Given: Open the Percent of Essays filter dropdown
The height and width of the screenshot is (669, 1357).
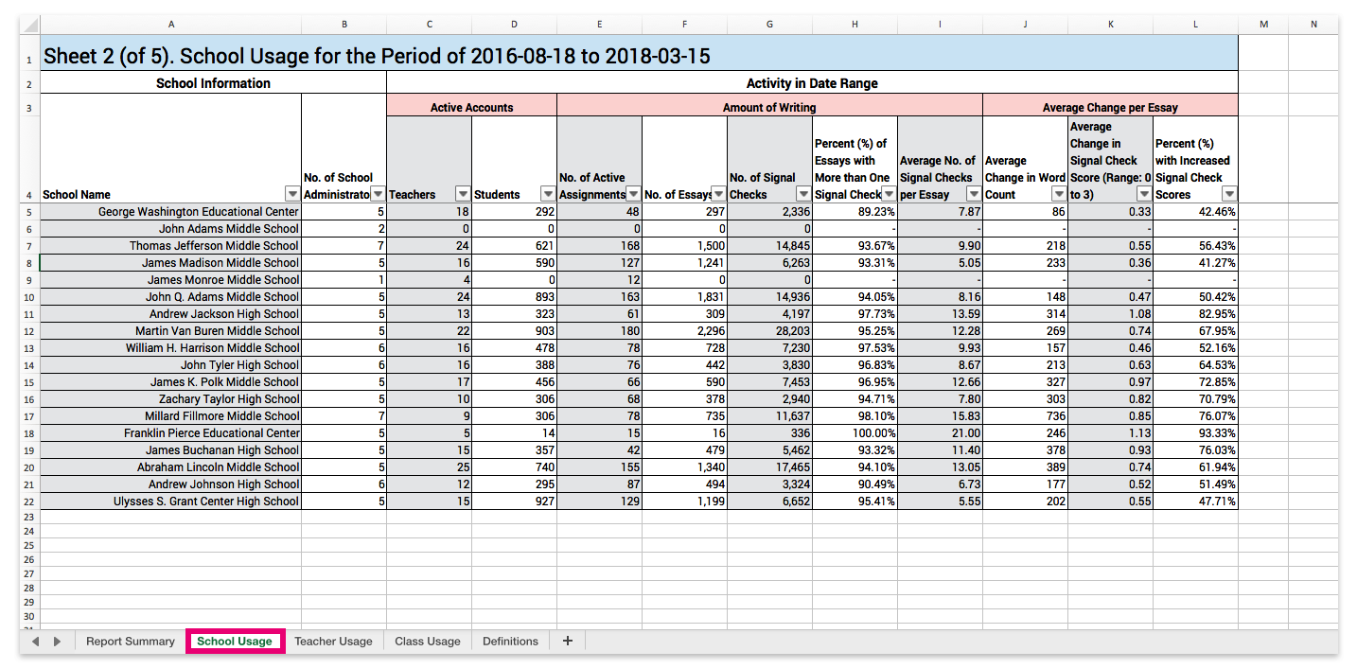Looking at the screenshot, I should coord(889,194).
